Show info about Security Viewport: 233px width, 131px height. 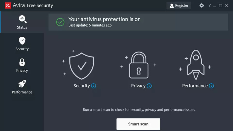point(93,86)
